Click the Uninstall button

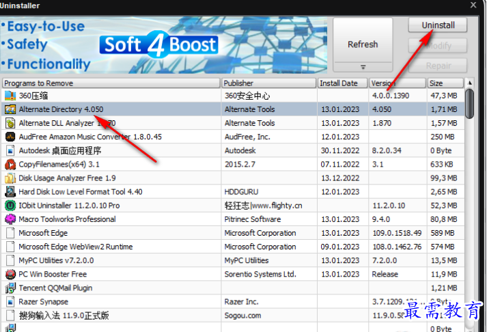click(x=438, y=25)
